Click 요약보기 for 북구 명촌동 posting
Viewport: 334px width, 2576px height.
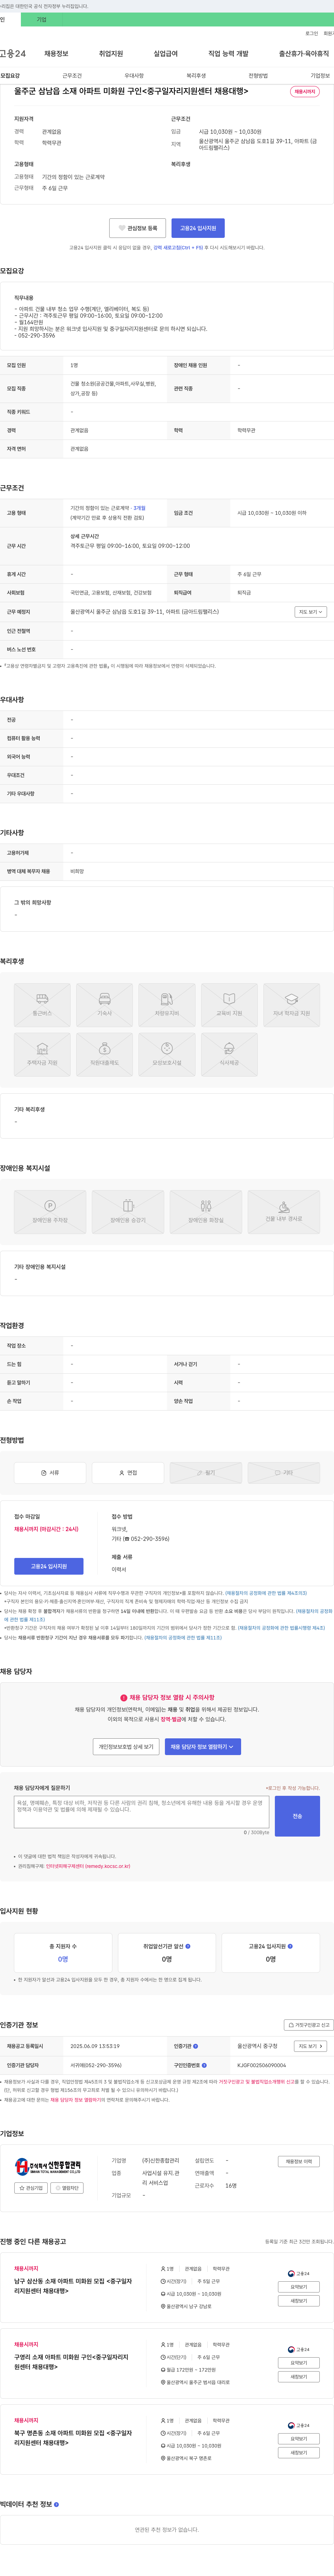(x=299, y=2439)
